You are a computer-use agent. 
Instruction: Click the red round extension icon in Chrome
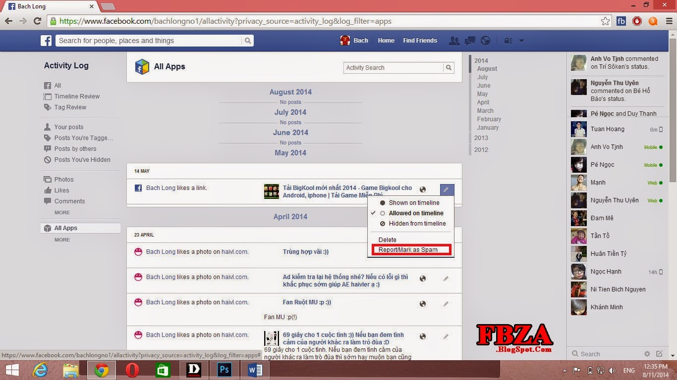point(637,21)
